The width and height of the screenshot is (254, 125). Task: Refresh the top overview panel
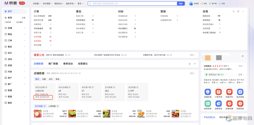click(233, 11)
